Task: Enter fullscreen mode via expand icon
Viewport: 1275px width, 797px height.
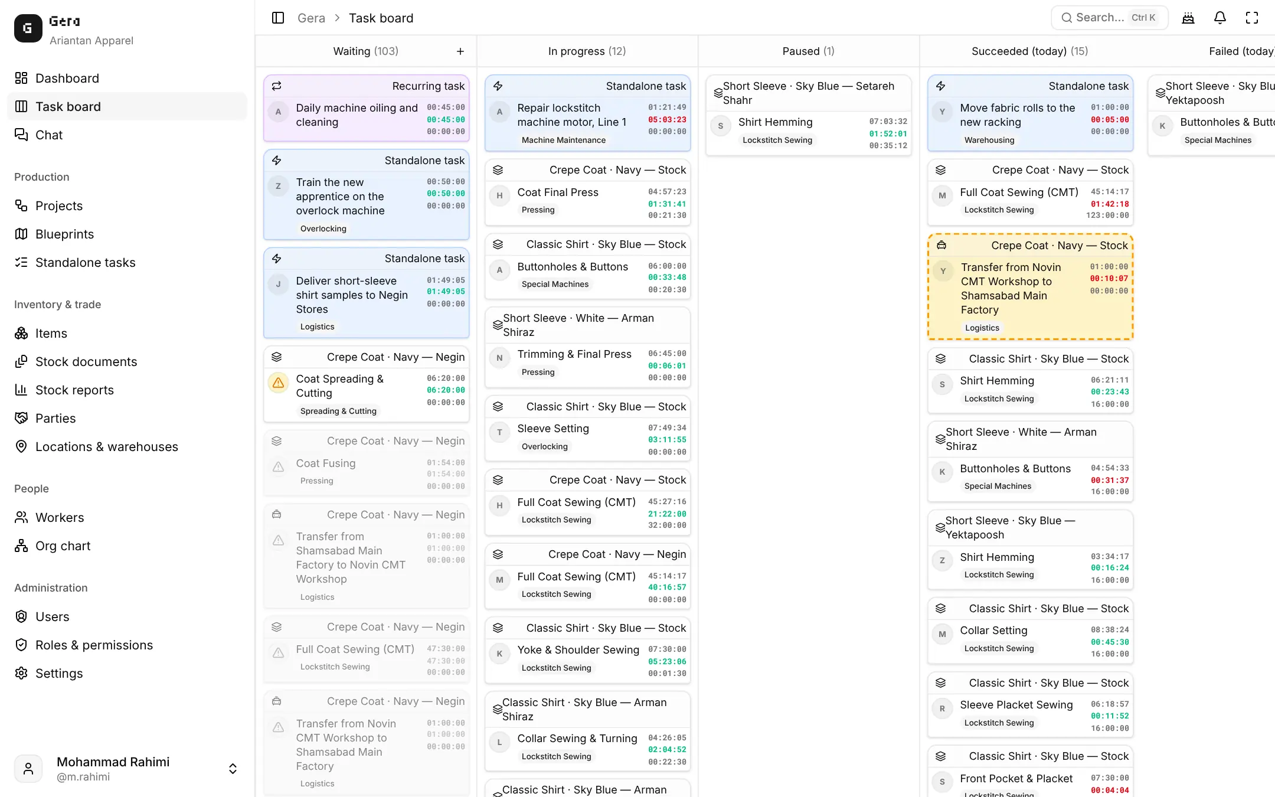Action: [1252, 18]
